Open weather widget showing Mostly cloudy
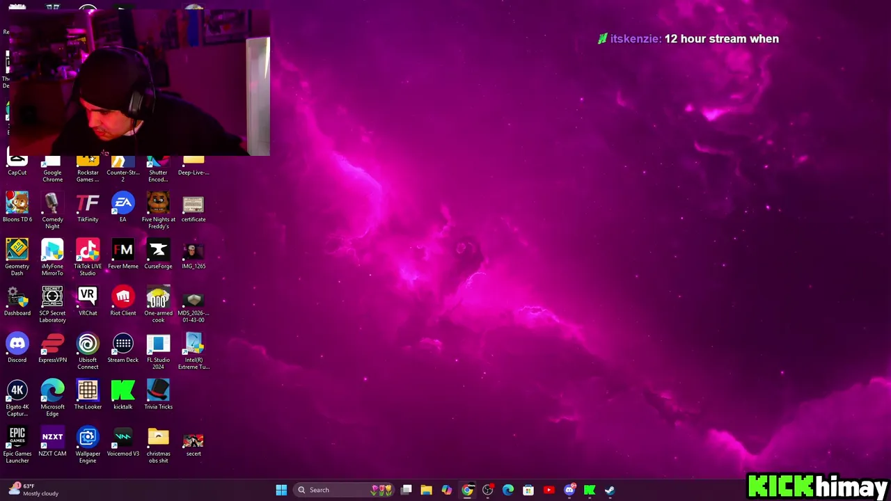Image resolution: width=891 pixels, height=501 pixels. pyautogui.click(x=35, y=490)
